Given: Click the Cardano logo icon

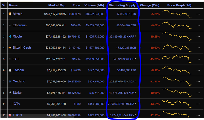Looking at the screenshot, I should pos(10,81).
